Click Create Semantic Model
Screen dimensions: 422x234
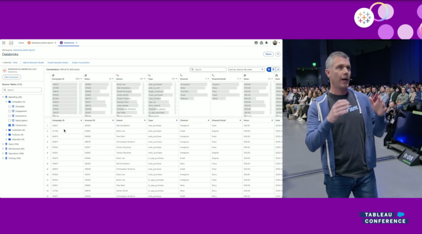coord(58,63)
